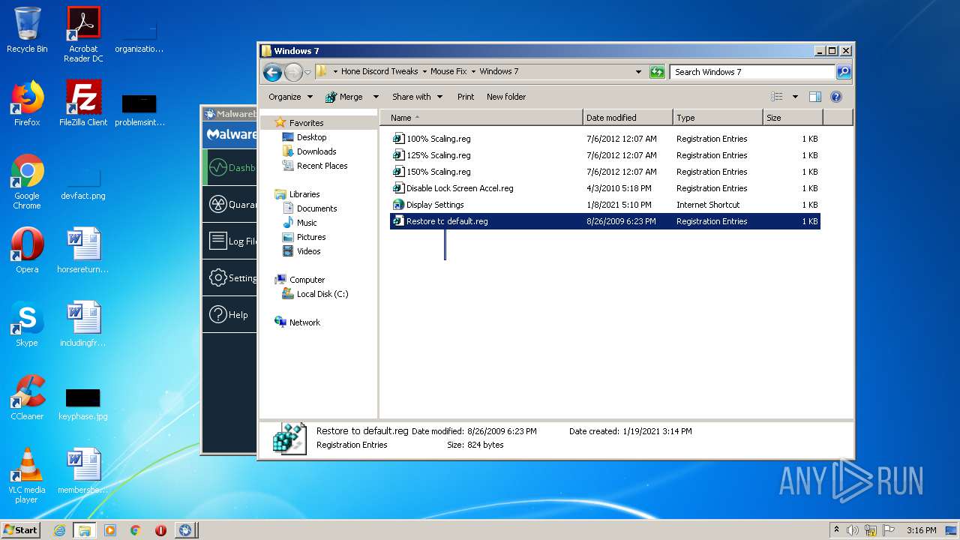Select 100% Scaling.reg file
This screenshot has height=540, width=960.
(604, 139)
